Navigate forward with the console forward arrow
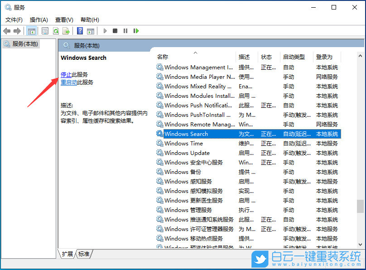Viewport: 366px width, 270px height. [17, 30]
